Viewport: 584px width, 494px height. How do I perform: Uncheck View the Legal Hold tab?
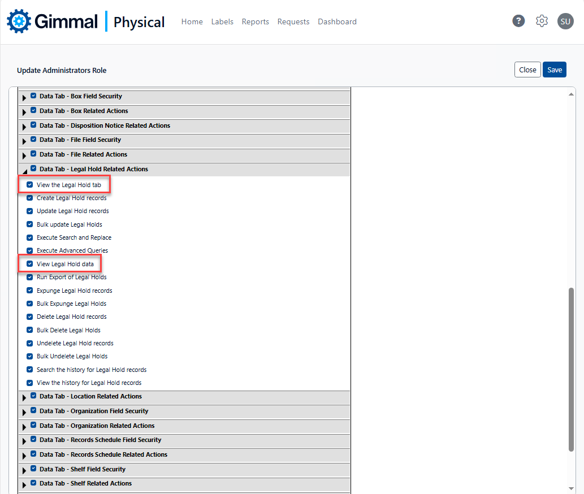click(30, 185)
